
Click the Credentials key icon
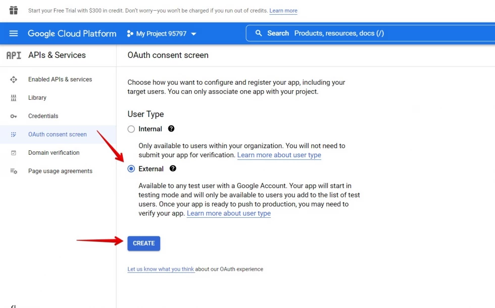14,116
